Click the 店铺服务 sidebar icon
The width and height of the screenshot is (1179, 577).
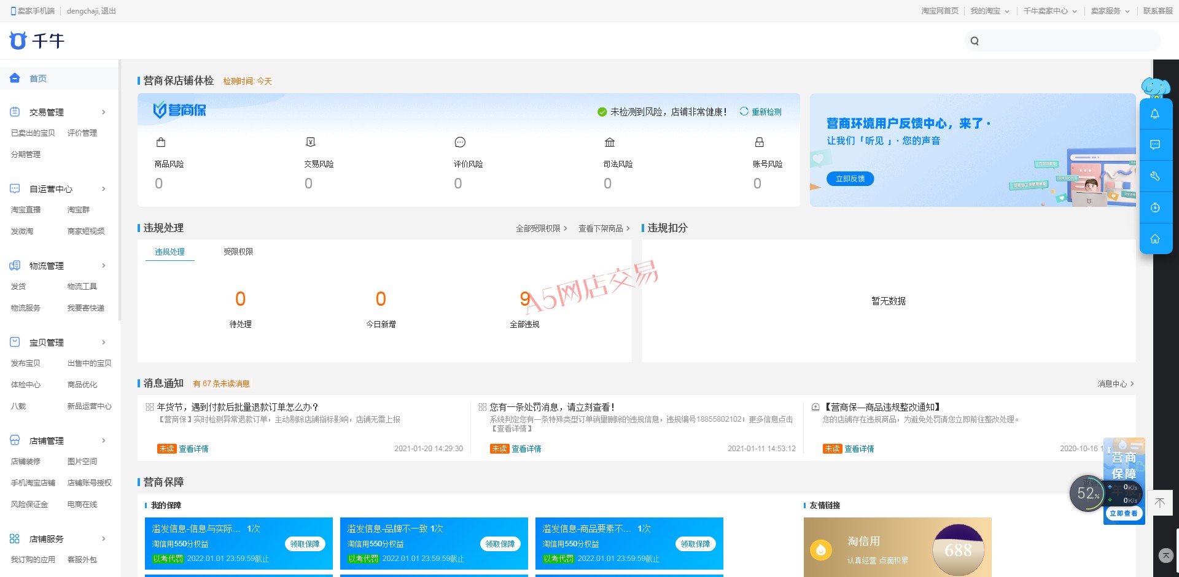(x=15, y=538)
